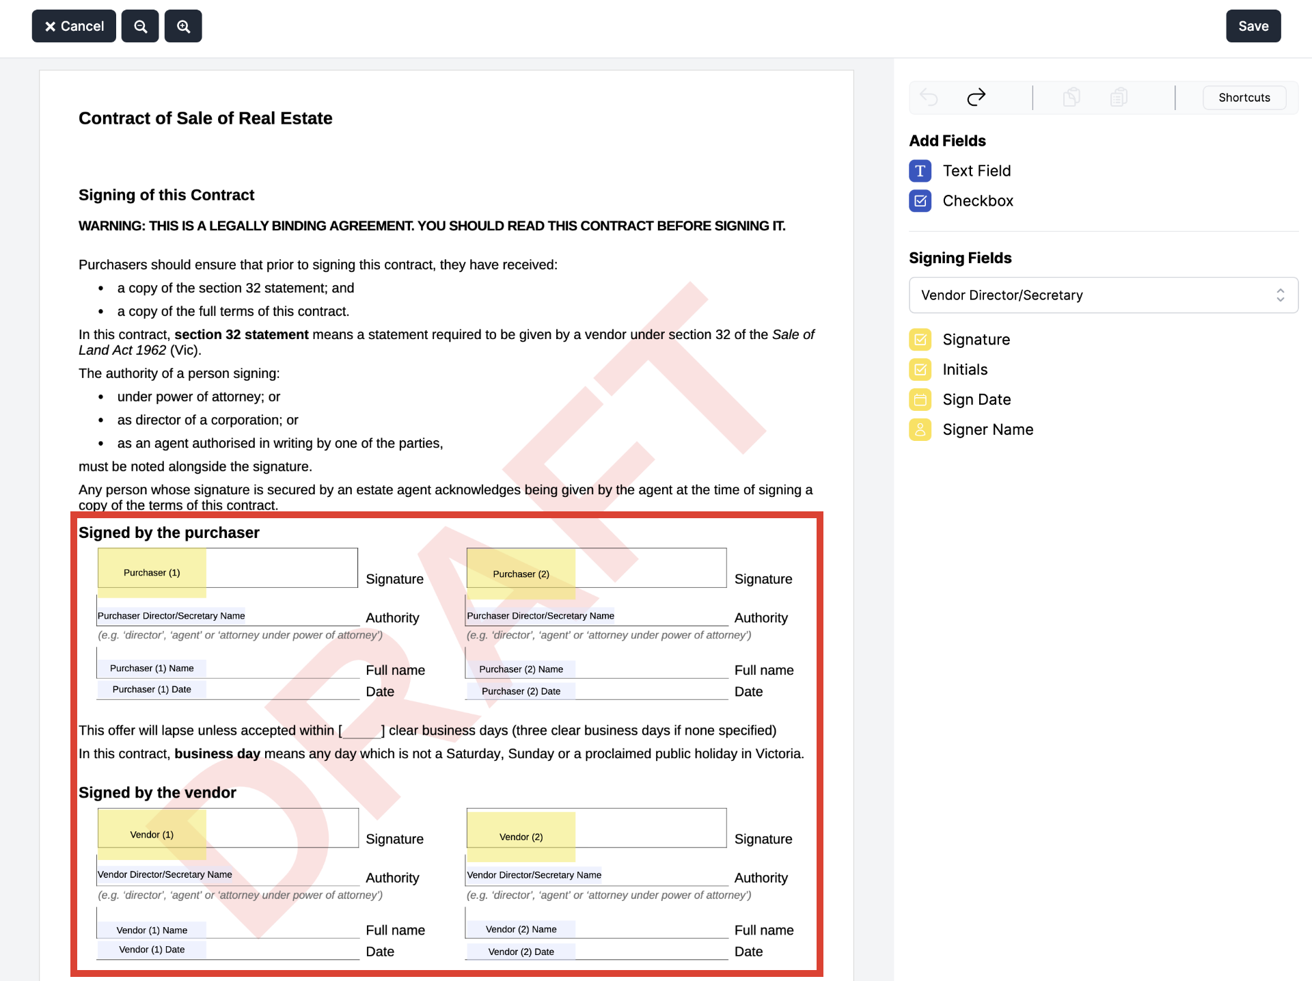Open the Shortcuts panel
Screen dimensions: 1312x981
(x=1244, y=98)
